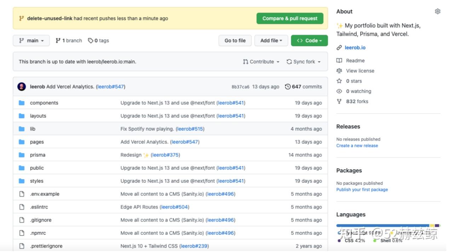Click the fork icon beside "832 forks"
Image resolution: width=449 pixels, height=252 pixels.
339,101
